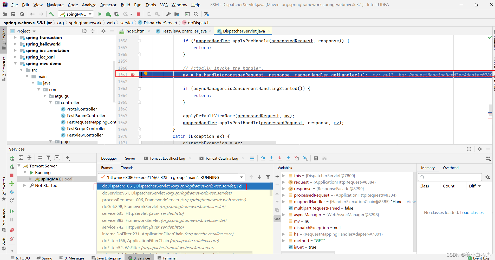Click the Step Over debugger icon

click(x=263, y=158)
